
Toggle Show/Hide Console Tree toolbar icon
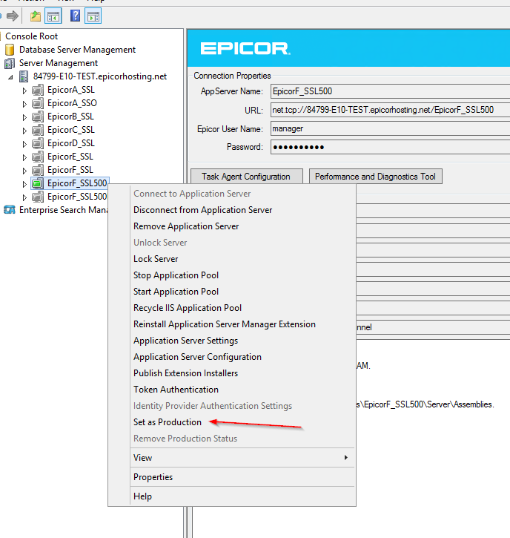point(53,16)
